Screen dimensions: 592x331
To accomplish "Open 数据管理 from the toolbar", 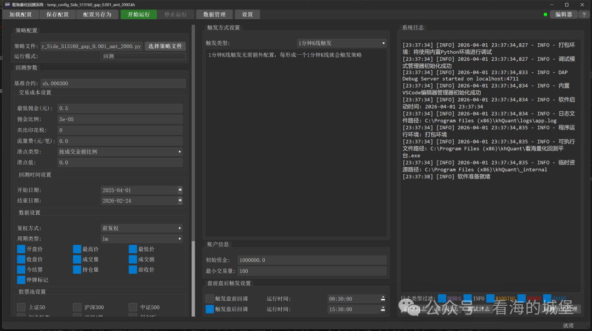I will coord(214,14).
